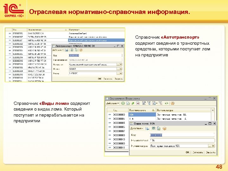The width and height of the screenshot is (228, 171).
Task: Click green pencil Edit icon in Виды лома toolbar
Action: point(133,103)
